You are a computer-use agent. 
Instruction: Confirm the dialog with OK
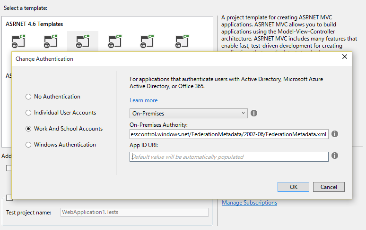pos(294,187)
